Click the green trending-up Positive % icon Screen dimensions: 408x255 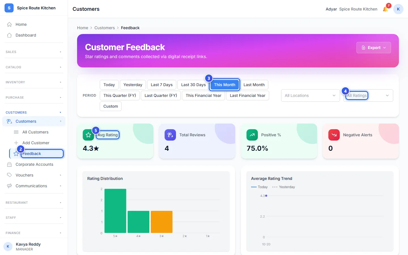point(252,135)
